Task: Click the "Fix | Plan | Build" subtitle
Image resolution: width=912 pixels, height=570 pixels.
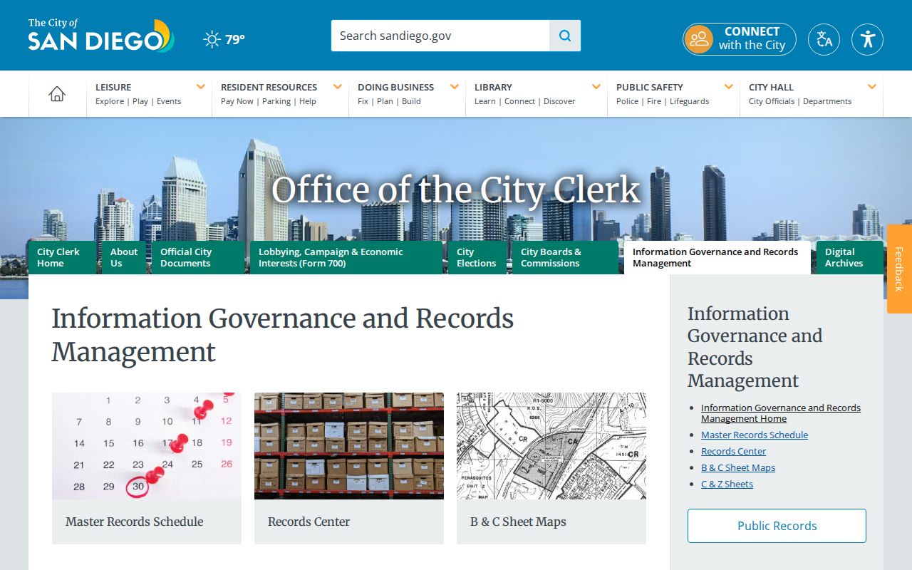Action: (389, 101)
